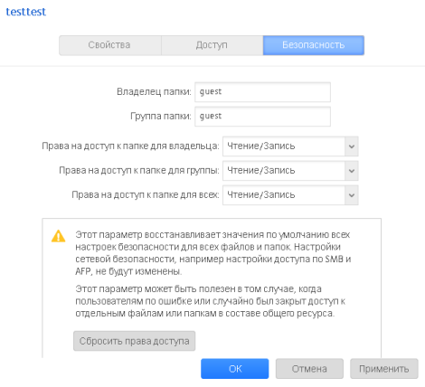Click the yellow warning triangle icon
Viewport: 425px width, 387px height.
58,236
